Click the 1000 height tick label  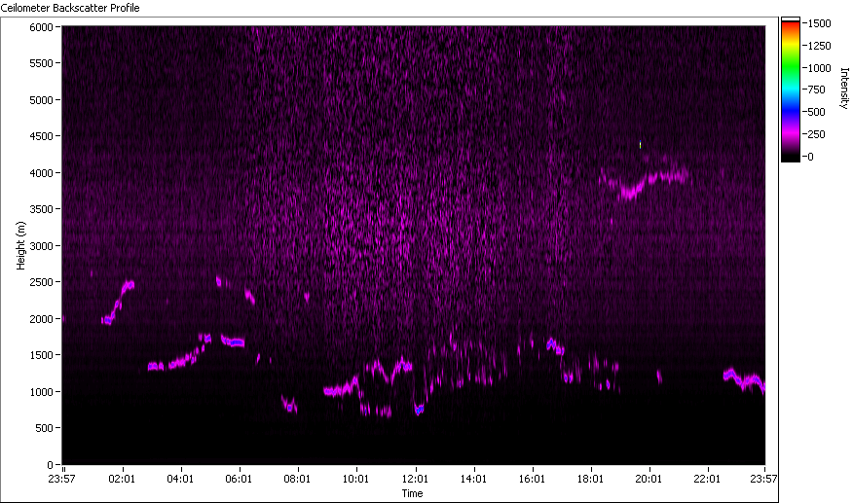pos(41,392)
